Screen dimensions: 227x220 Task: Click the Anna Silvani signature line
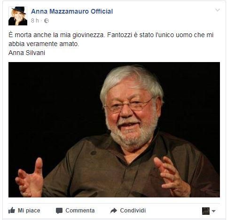tap(27, 53)
